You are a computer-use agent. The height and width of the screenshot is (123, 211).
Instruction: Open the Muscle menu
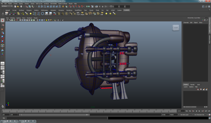pos(70,4)
